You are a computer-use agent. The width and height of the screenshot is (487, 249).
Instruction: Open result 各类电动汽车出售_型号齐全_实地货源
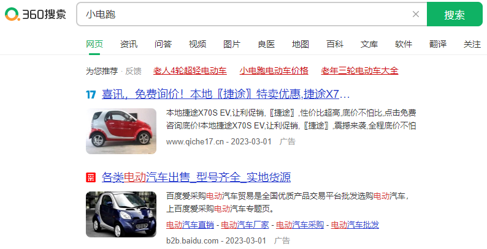click(196, 177)
